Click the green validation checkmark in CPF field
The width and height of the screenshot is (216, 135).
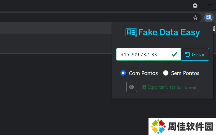174,54
